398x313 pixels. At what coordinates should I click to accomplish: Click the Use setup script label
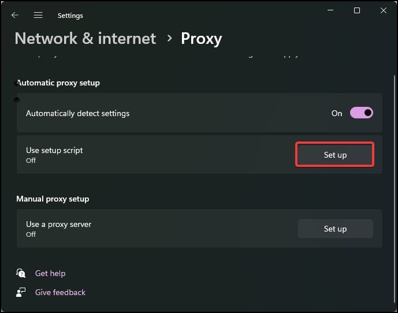[x=54, y=150]
